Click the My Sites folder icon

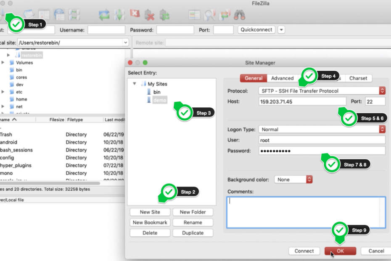(143, 84)
